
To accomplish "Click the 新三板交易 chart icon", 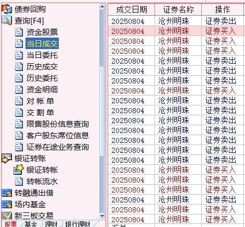I will (7, 216).
